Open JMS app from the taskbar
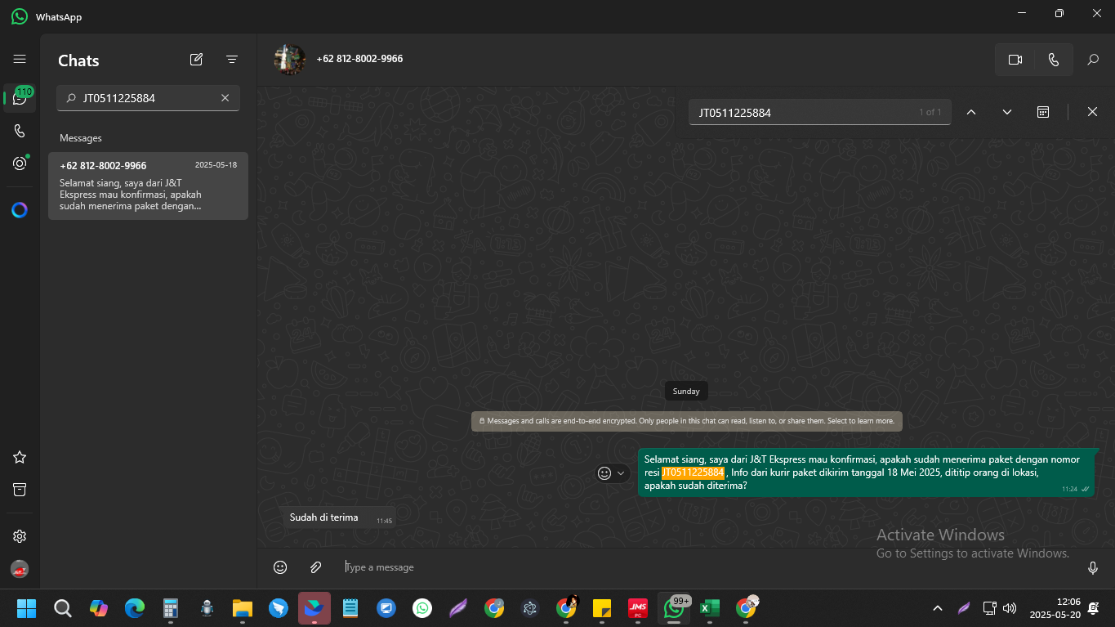 pyautogui.click(x=638, y=608)
